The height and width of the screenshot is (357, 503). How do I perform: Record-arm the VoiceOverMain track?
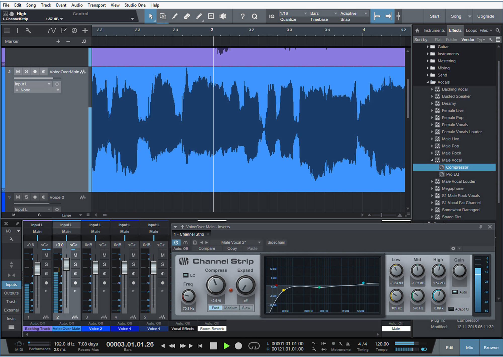click(x=35, y=72)
